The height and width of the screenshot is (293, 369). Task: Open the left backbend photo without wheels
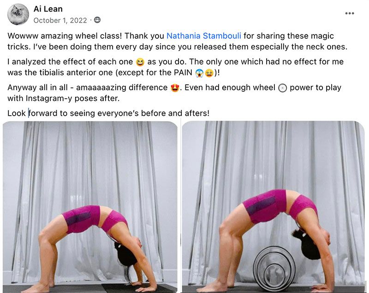click(90, 207)
